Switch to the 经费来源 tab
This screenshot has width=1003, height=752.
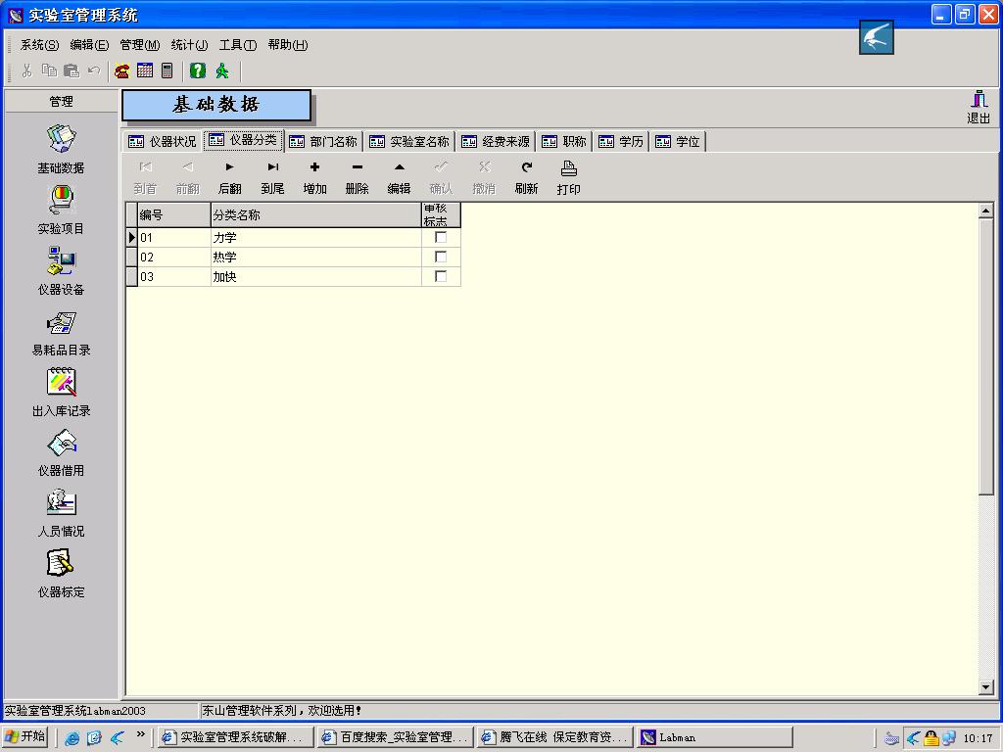[497, 141]
